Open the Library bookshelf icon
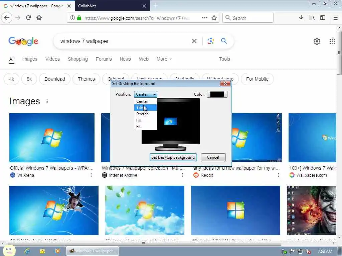342x256 pixels. coord(312,18)
